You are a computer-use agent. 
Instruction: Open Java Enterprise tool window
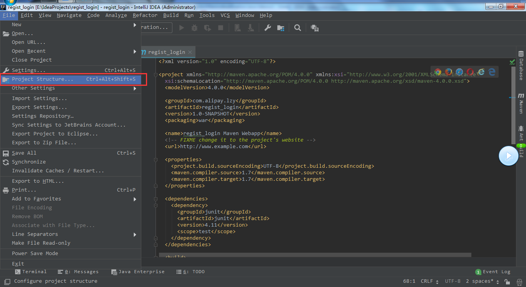[x=138, y=272]
